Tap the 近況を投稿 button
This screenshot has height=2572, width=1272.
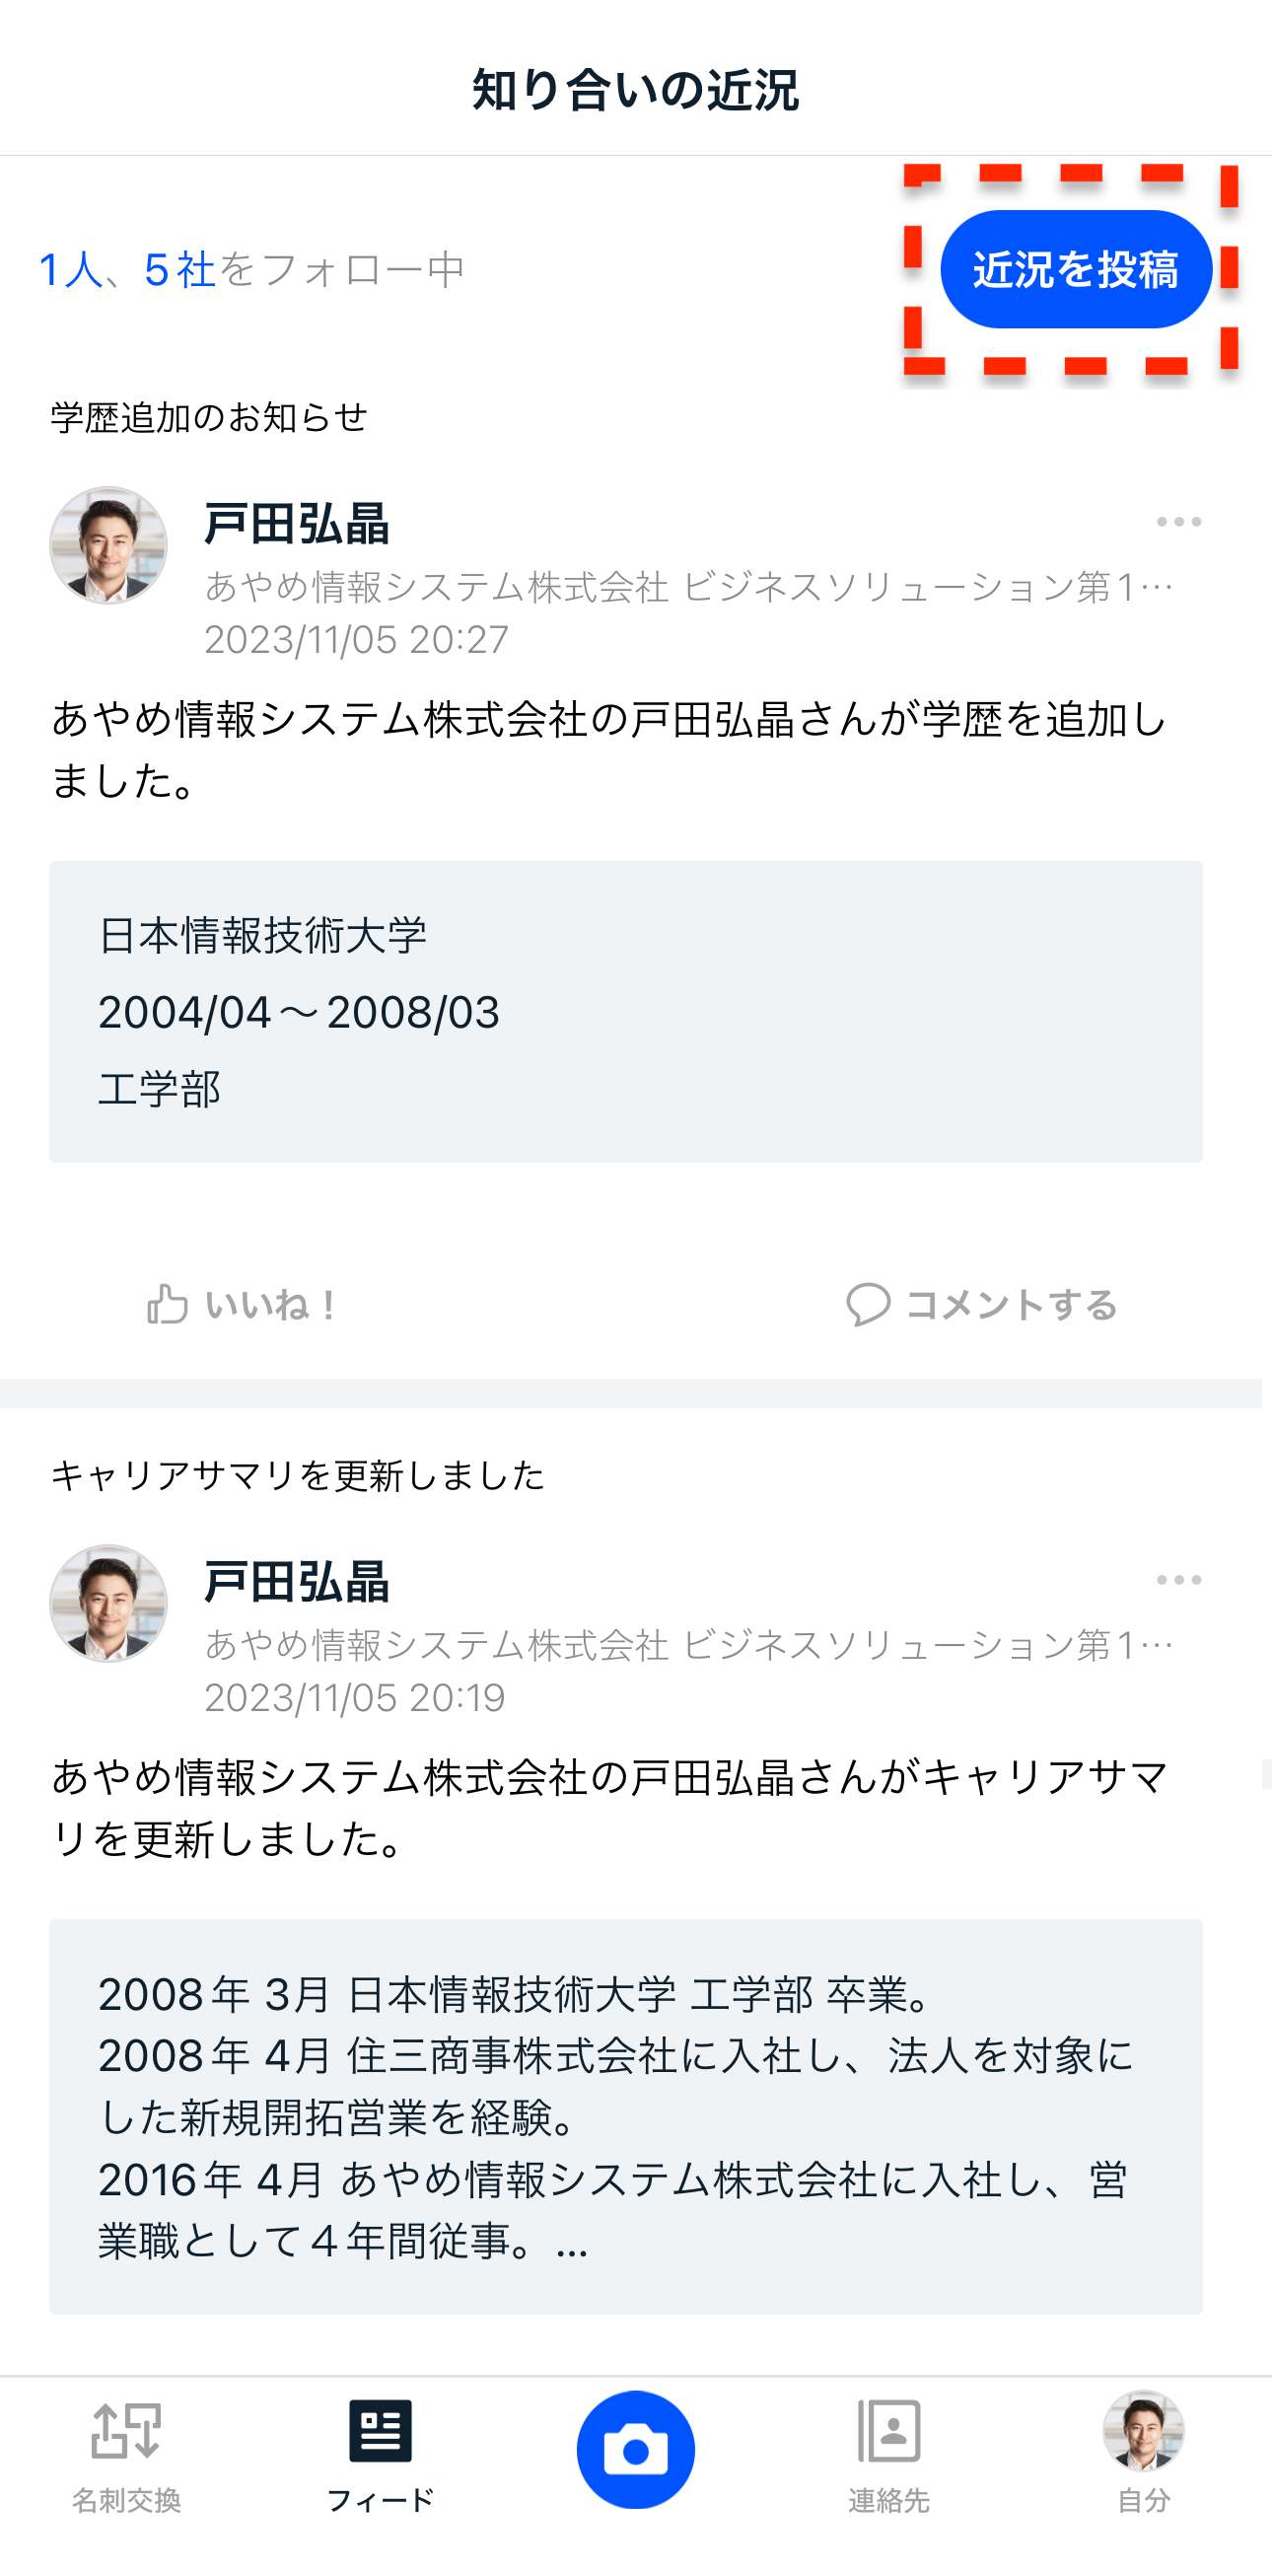(1076, 269)
